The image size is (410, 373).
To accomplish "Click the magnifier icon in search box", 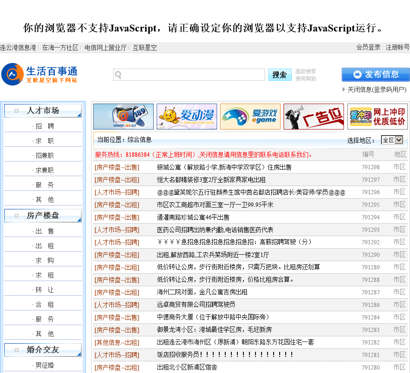I will click(x=118, y=75).
